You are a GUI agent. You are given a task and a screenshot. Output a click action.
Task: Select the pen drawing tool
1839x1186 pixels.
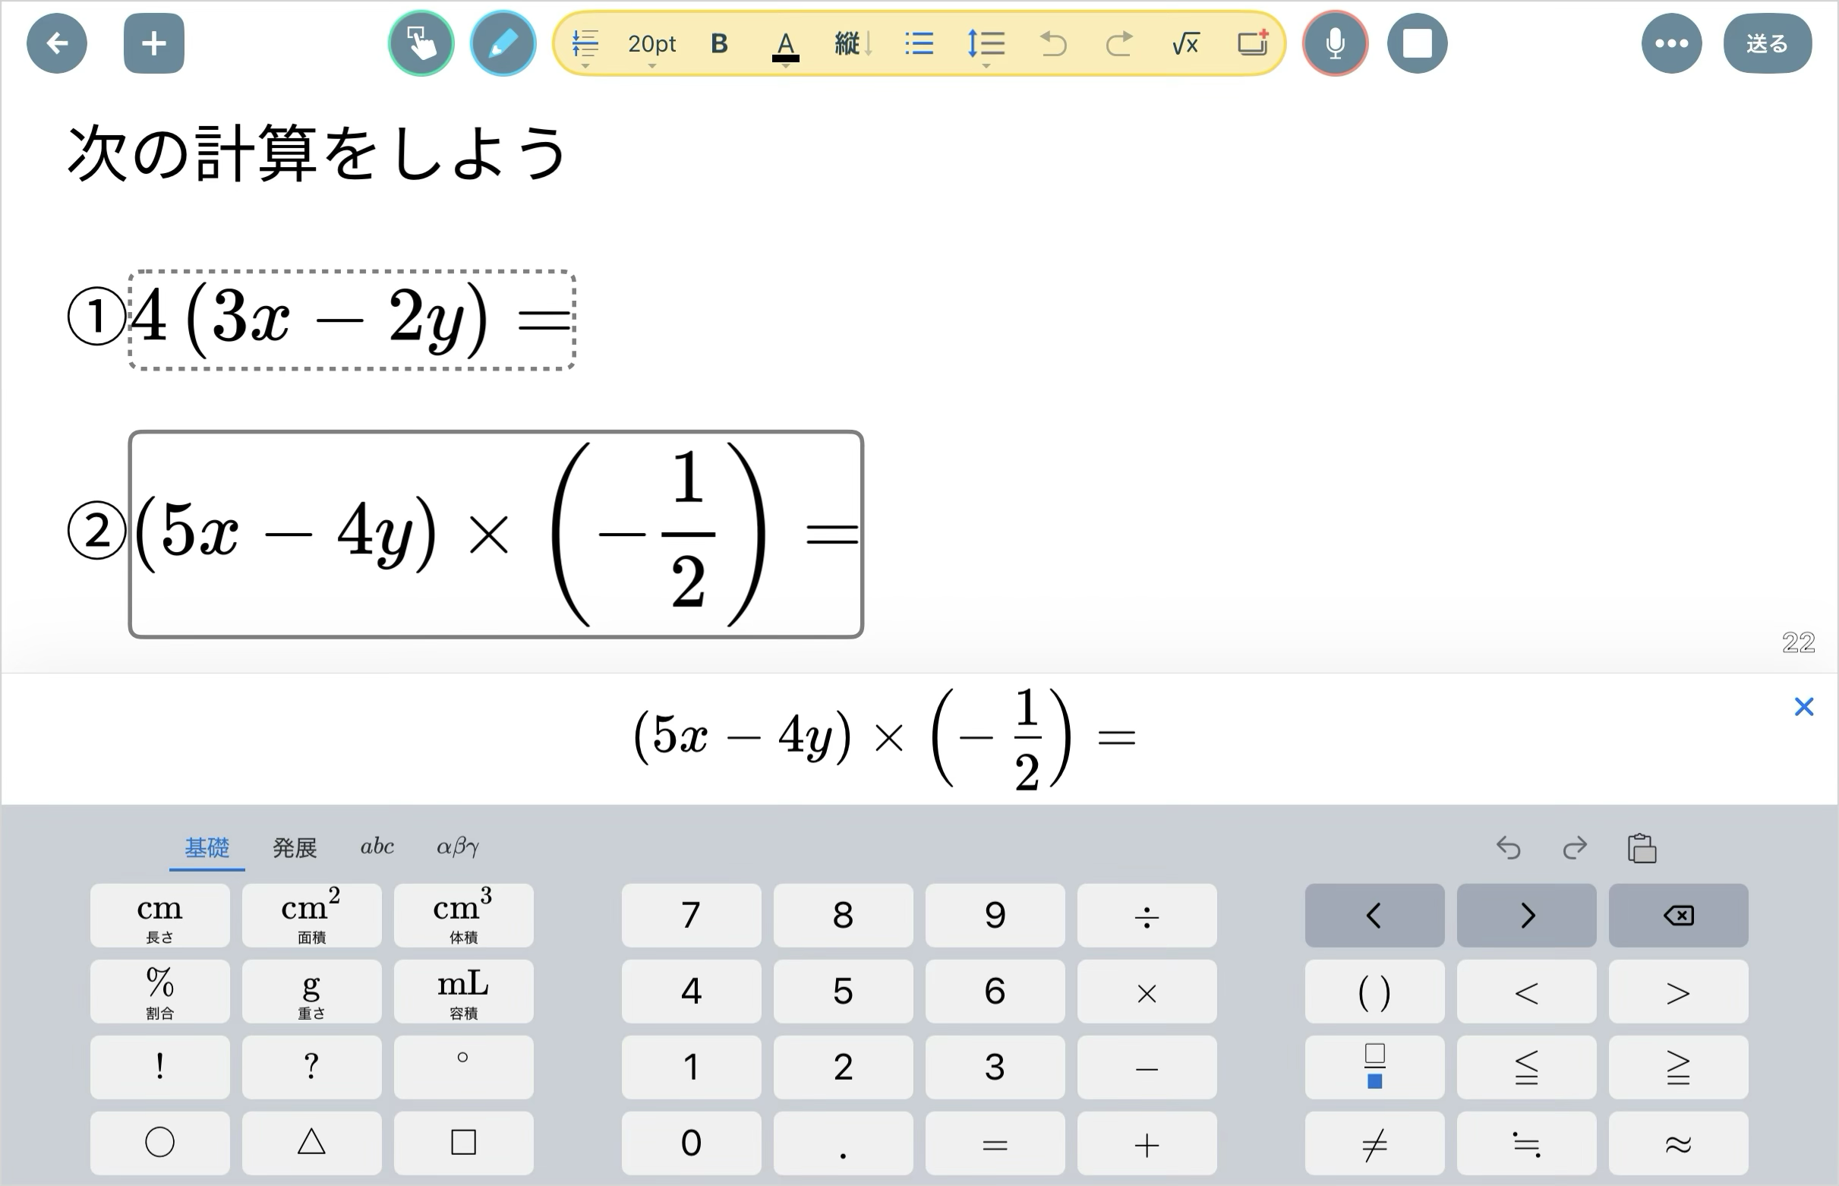point(502,43)
